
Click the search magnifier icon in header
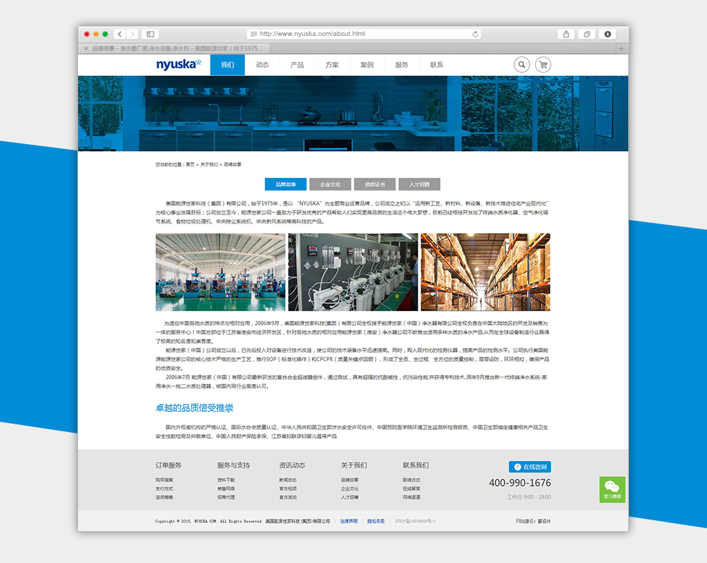(521, 65)
